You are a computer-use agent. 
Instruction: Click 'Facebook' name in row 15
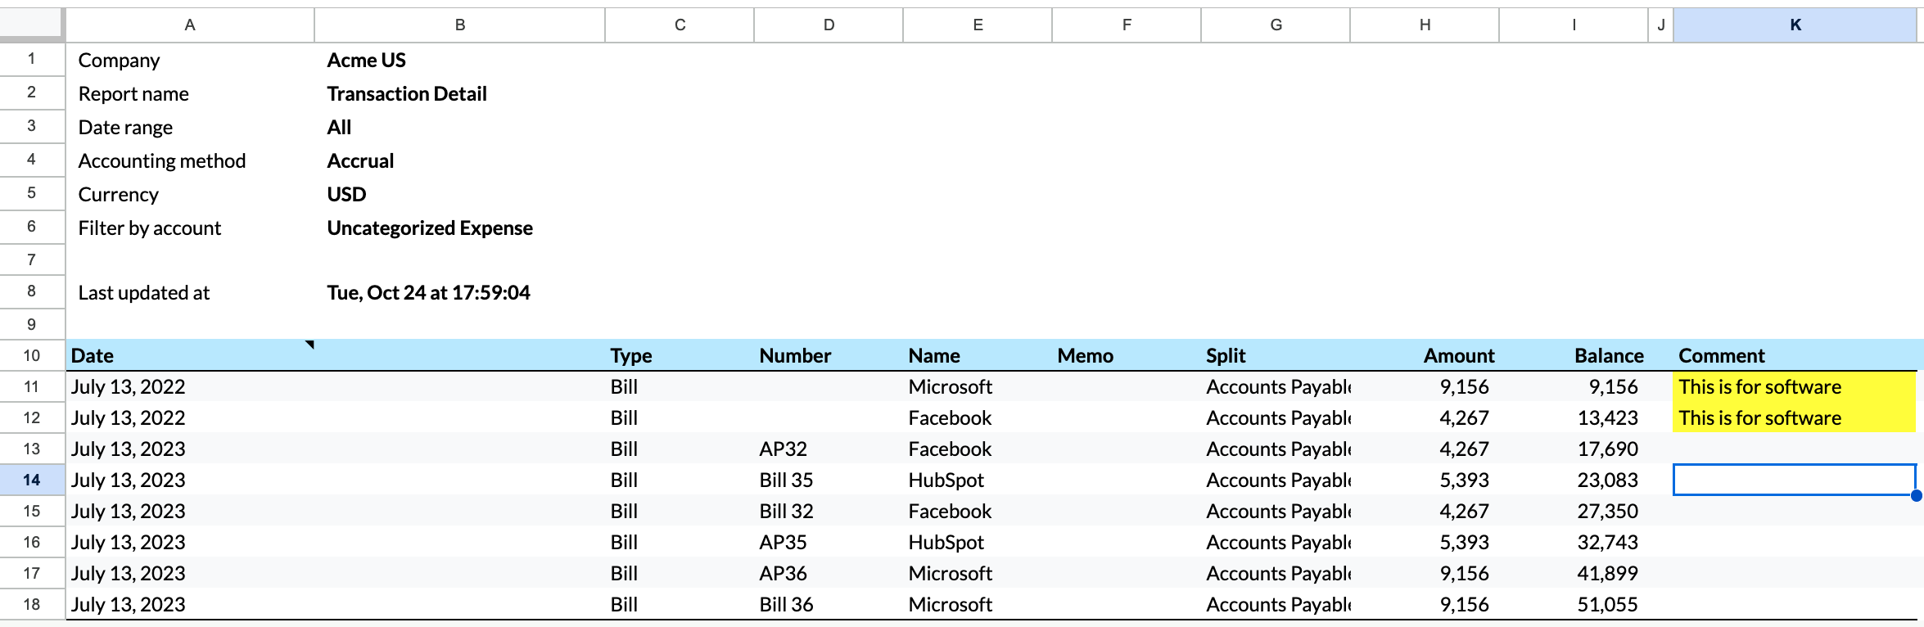(x=978, y=511)
